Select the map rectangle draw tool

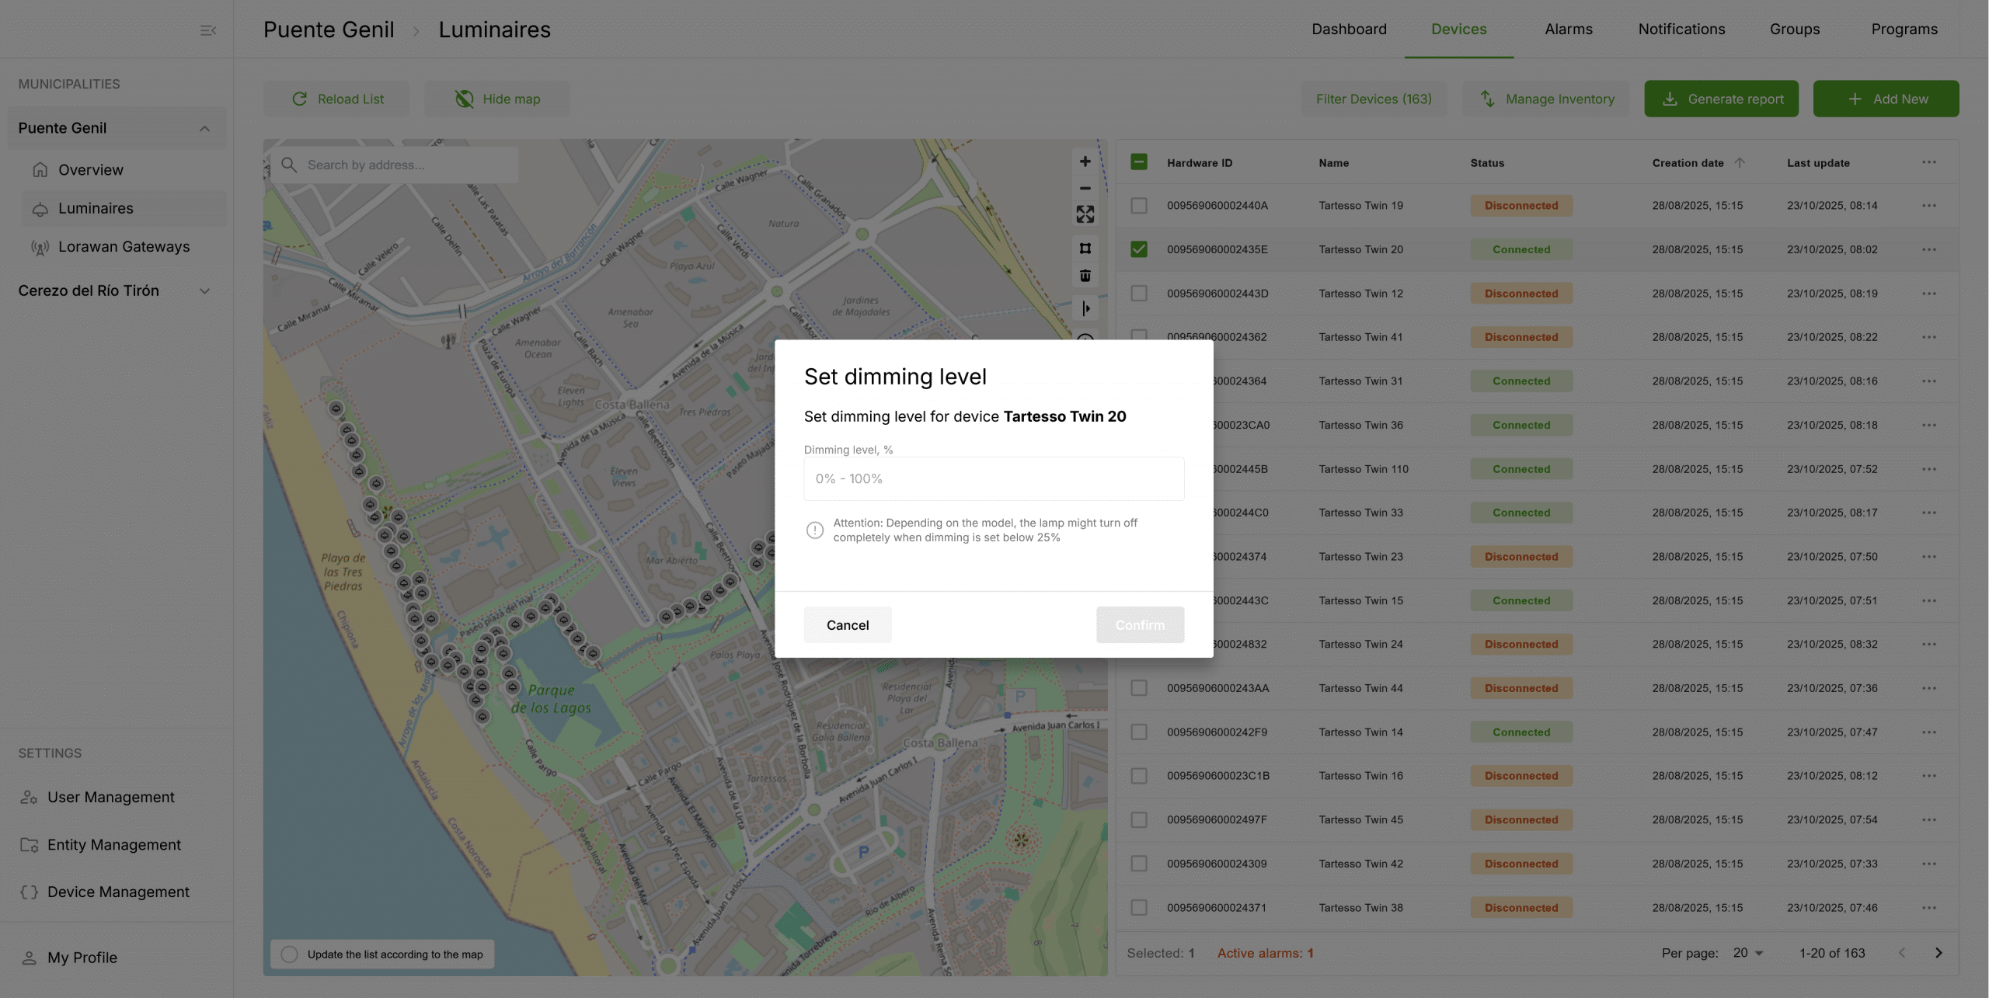coord(1085,249)
